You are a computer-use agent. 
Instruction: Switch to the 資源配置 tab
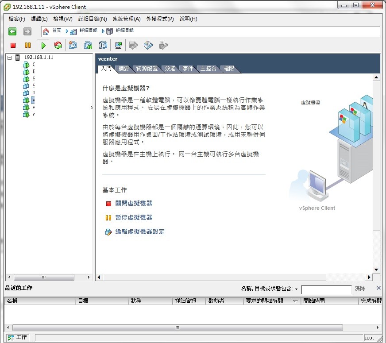click(147, 69)
